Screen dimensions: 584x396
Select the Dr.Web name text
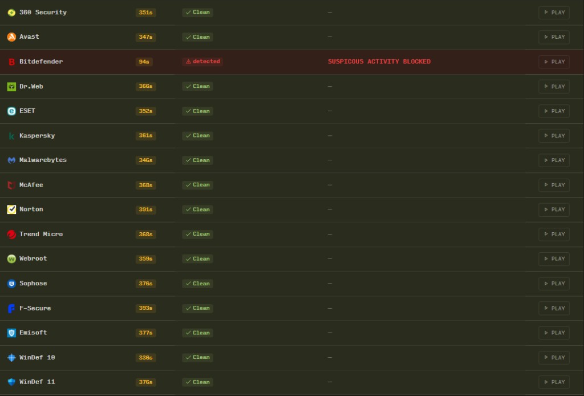(x=31, y=86)
